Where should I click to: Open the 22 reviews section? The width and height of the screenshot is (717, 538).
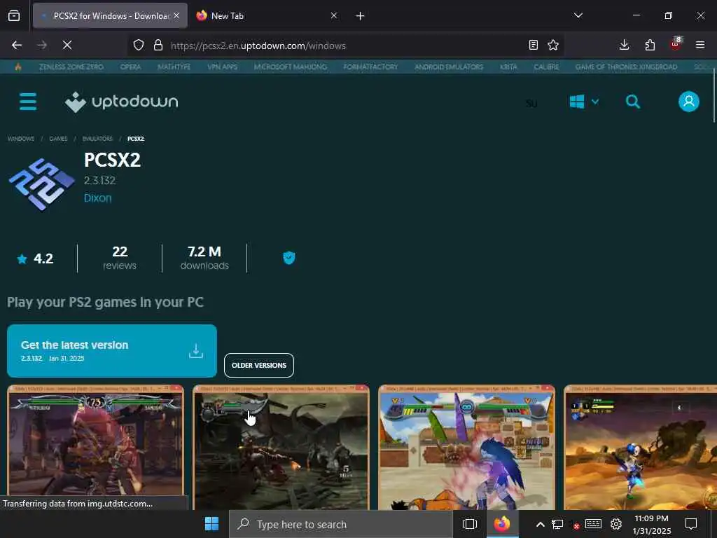[119, 258]
